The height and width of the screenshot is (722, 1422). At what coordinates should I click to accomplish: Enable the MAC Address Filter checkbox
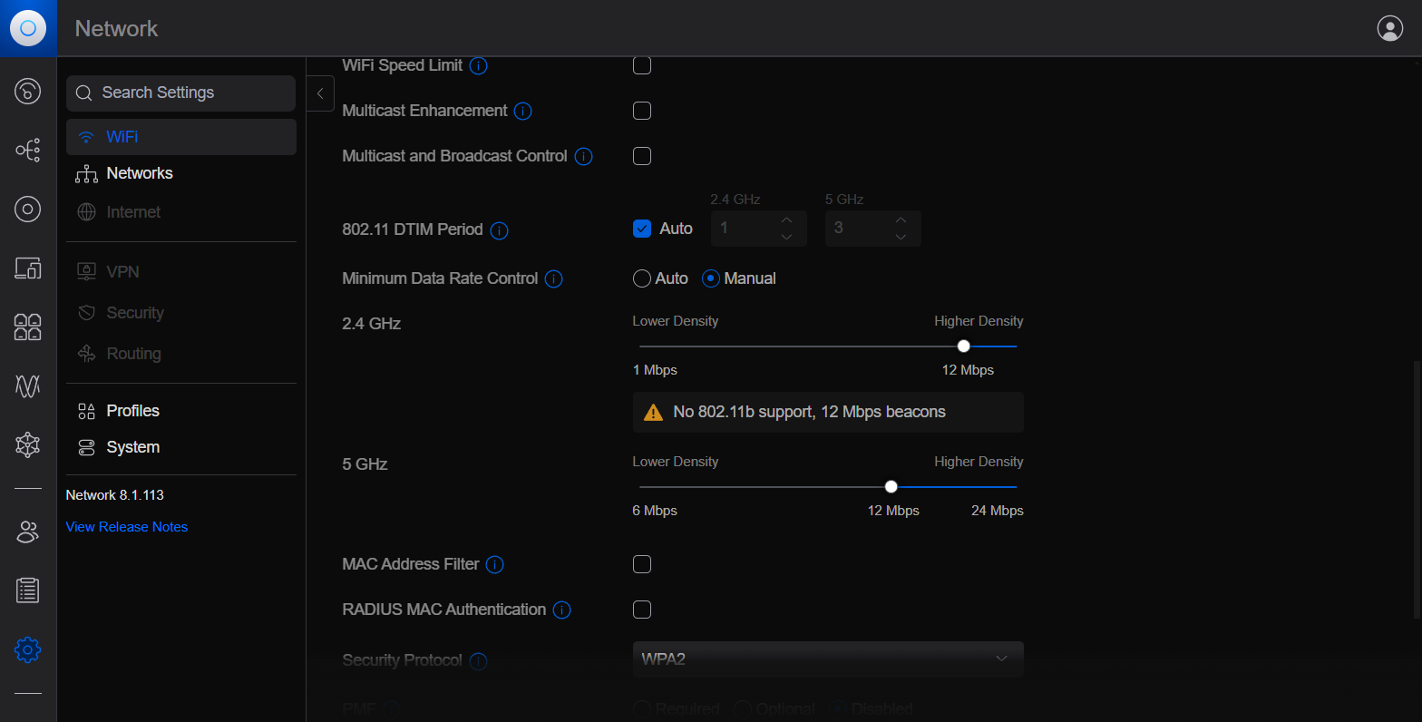[642, 564]
